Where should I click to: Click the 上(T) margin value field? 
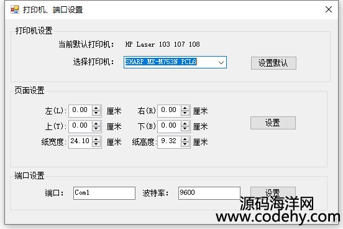(x=80, y=126)
